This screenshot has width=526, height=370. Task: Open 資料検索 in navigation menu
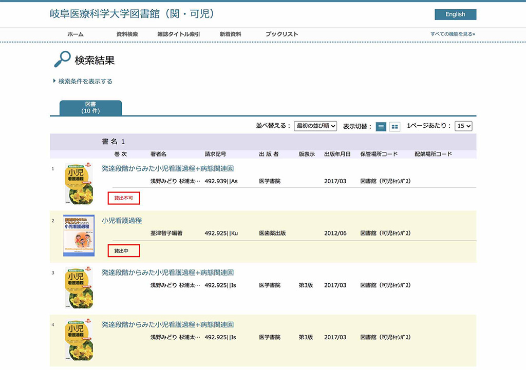[x=127, y=34]
